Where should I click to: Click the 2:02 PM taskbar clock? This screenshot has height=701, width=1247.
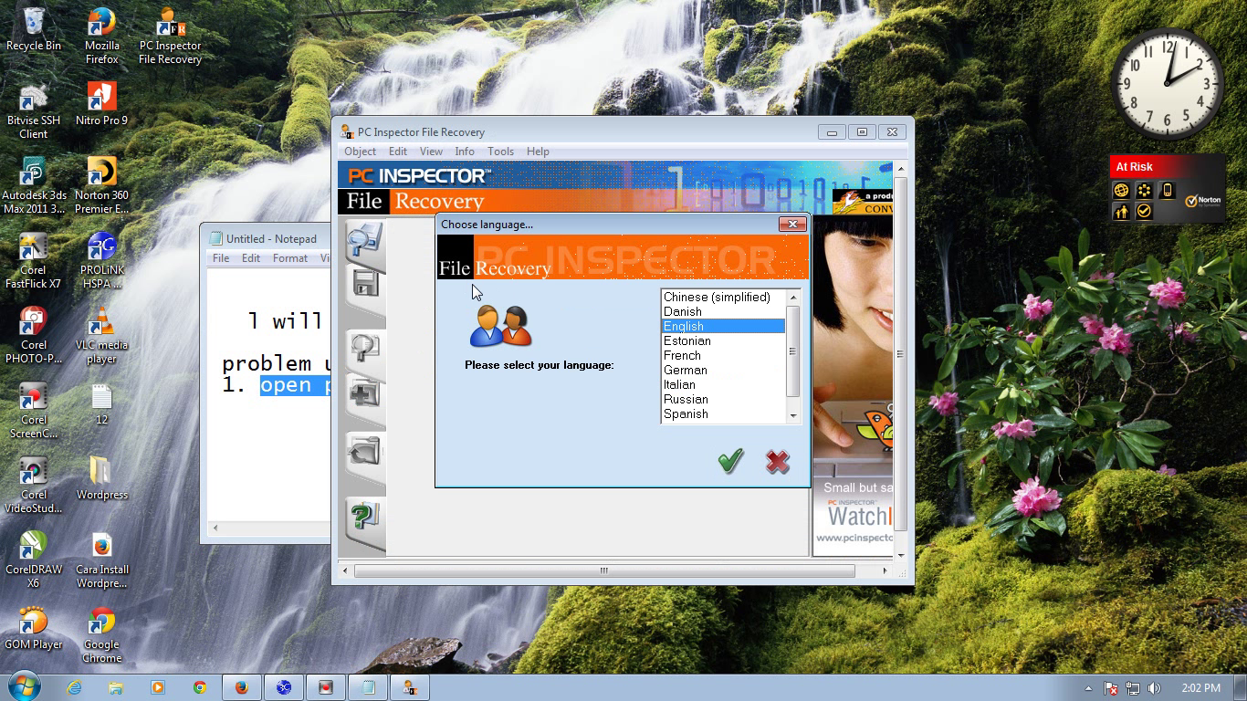click(1200, 688)
